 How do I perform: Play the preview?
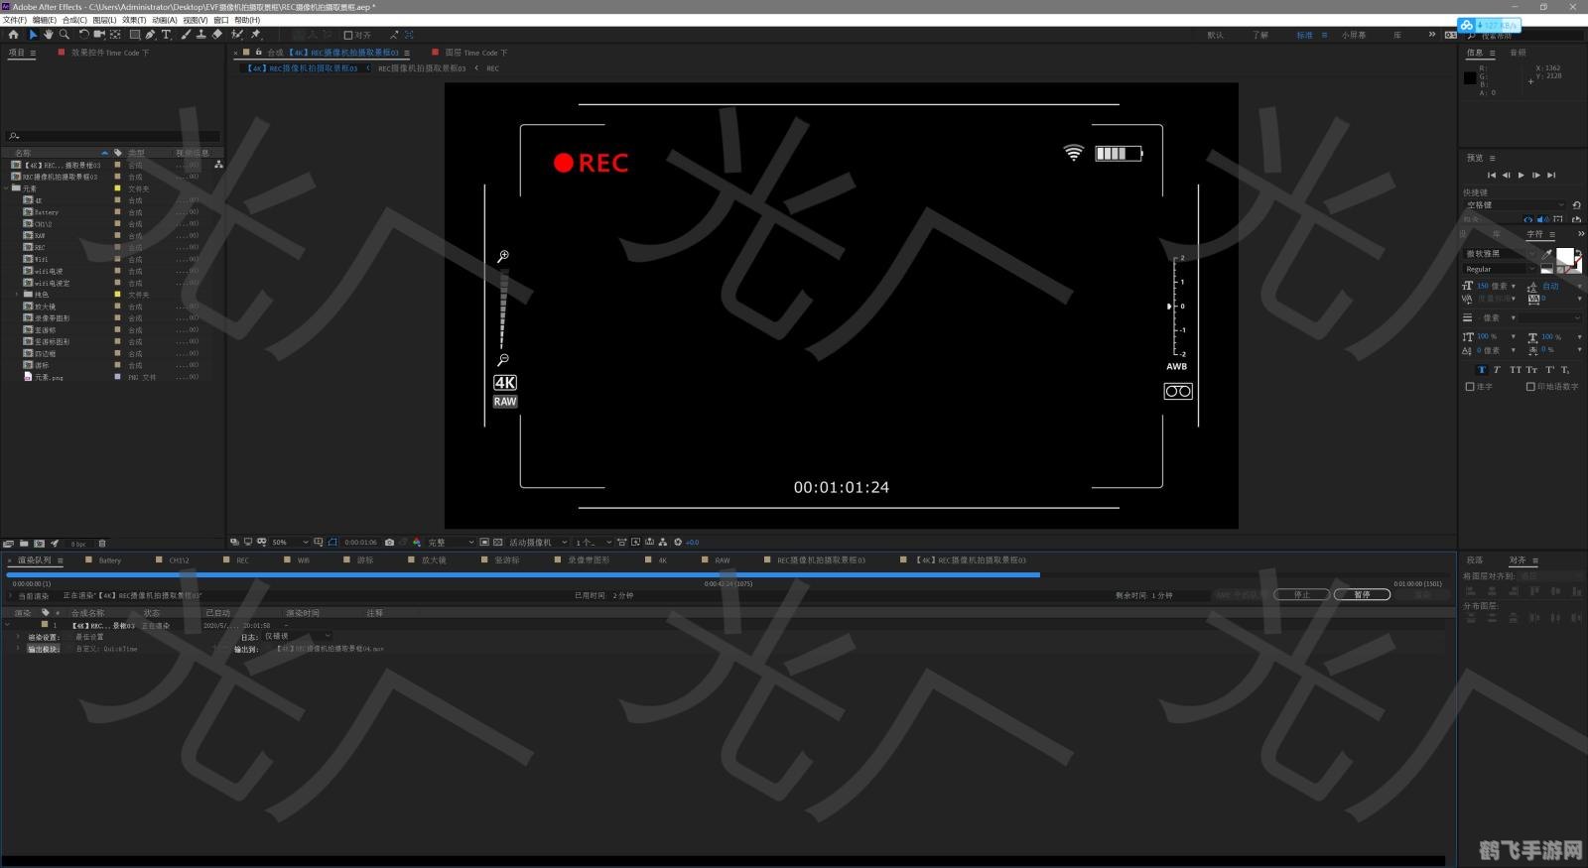1521,176
